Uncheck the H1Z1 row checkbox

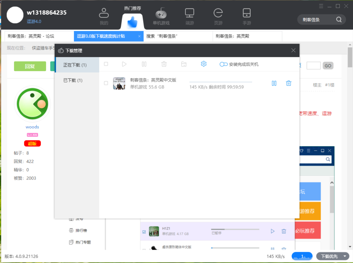click(x=144, y=232)
